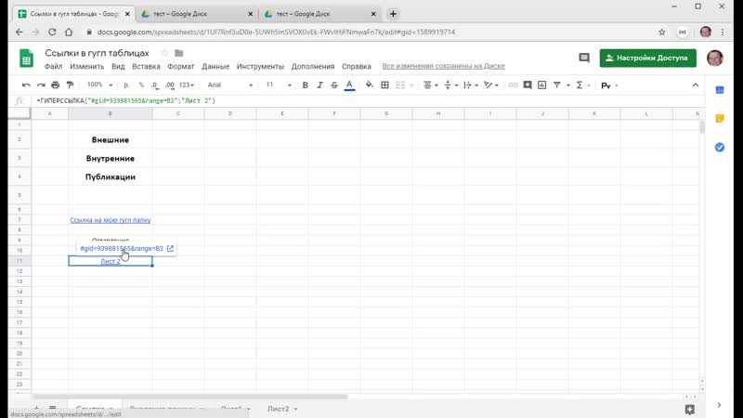The width and height of the screenshot is (743, 418).
Task: Increase decimal places
Action: point(170,85)
